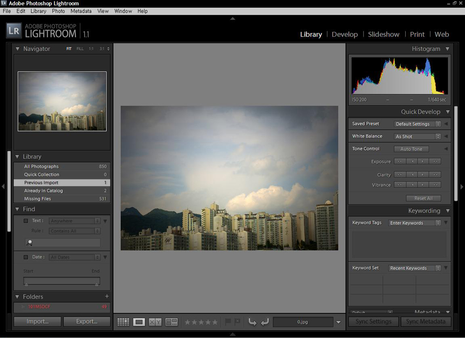465x338 pixels.
Task: Switch to Grid view in toolbar
Action: point(123,322)
